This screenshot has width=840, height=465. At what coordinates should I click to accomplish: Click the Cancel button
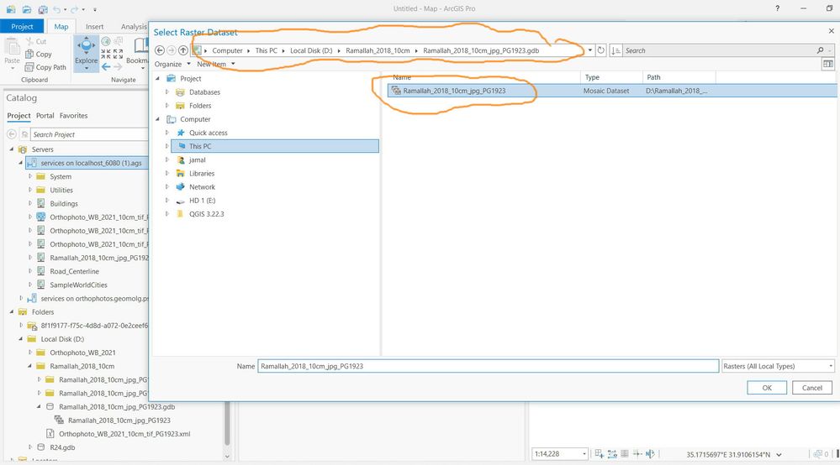coord(811,388)
